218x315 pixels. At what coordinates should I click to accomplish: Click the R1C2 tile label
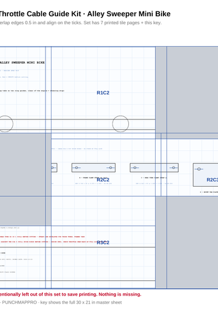coord(103,93)
